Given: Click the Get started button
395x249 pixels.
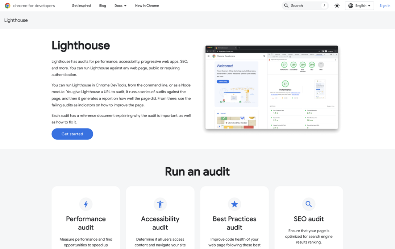Looking at the screenshot, I should click(72, 134).
